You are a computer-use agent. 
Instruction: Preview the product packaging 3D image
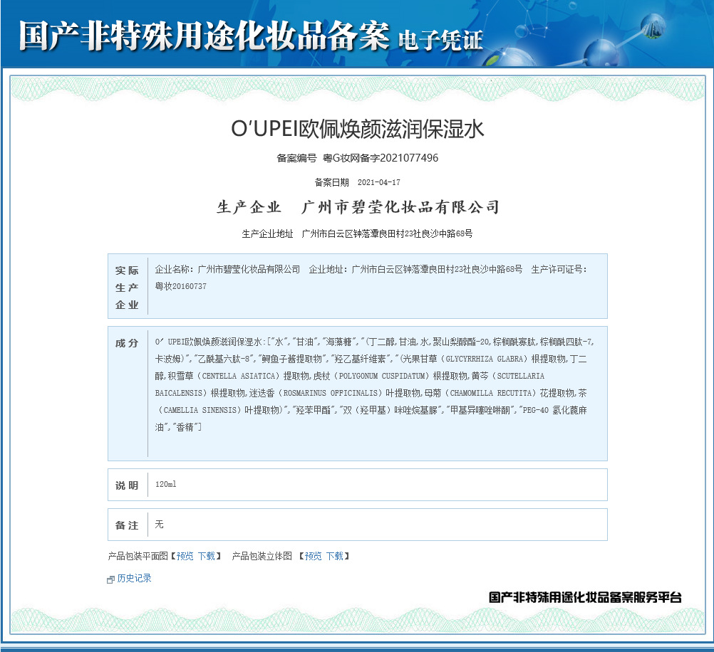click(314, 556)
